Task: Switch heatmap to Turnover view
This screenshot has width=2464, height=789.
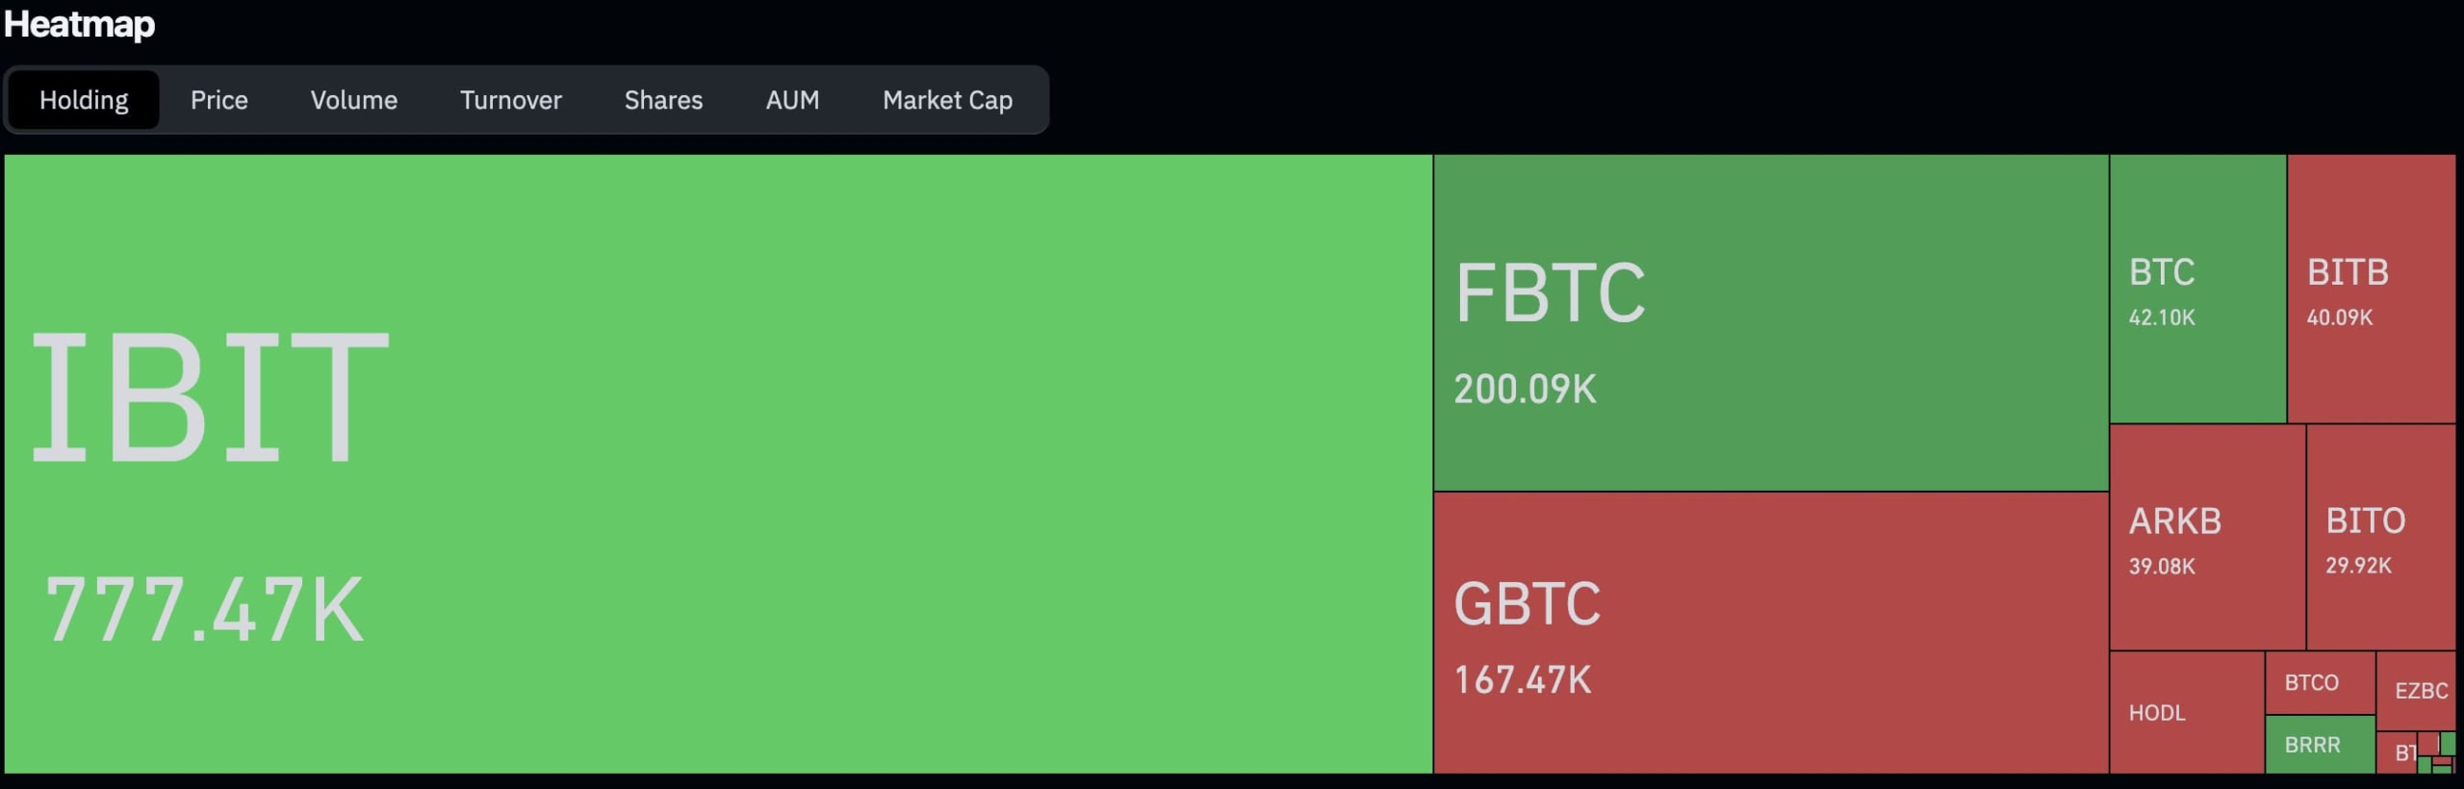Action: click(x=510, y=100)
